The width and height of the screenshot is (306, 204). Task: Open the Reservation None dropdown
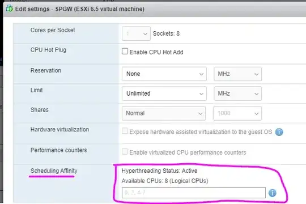[x=164, y=74]
